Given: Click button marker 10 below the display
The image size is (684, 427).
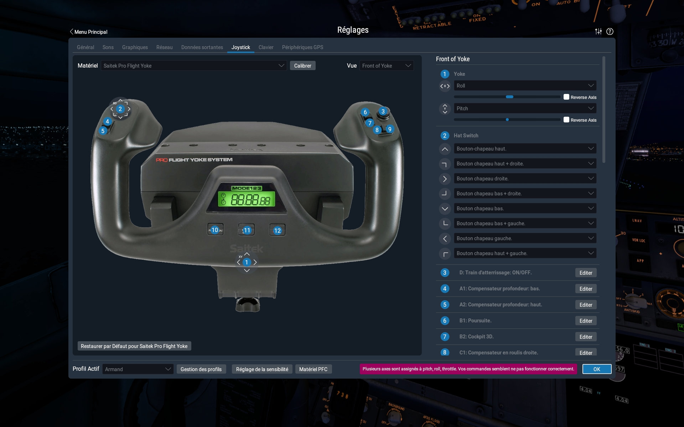Looking at the screenshot, I should (215, 230).
